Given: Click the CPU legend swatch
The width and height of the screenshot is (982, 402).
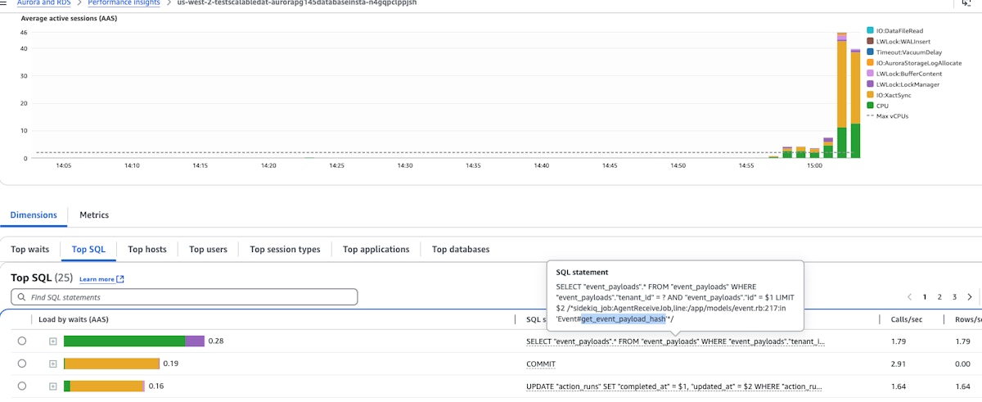Looking at the screenshot, I should pos(870,106).
